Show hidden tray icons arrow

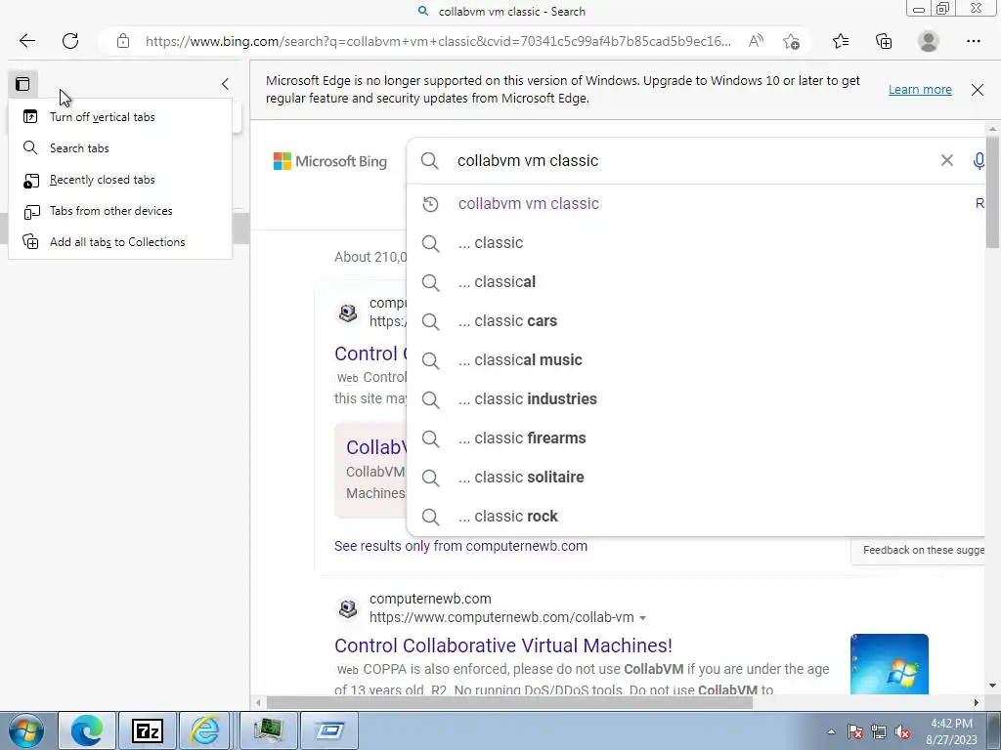pos(831,731)
